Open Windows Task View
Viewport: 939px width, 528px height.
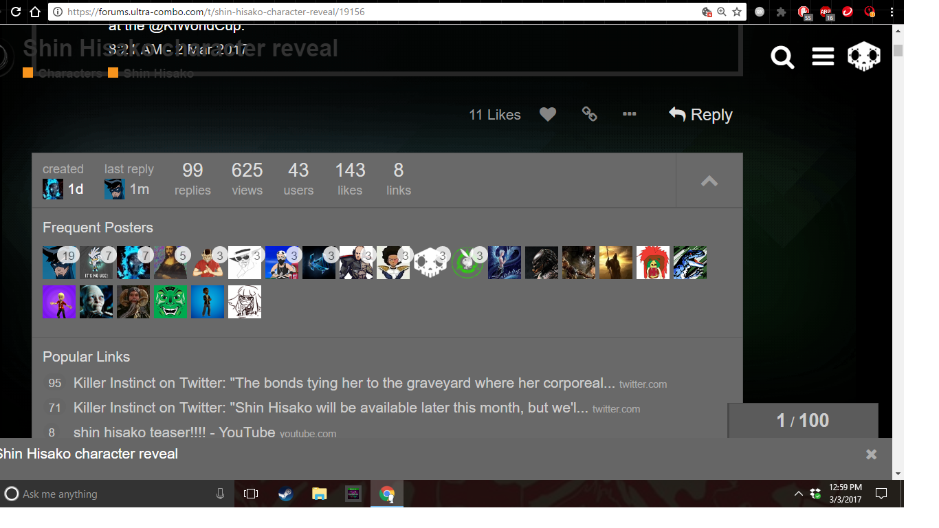[x=251, y=494]
